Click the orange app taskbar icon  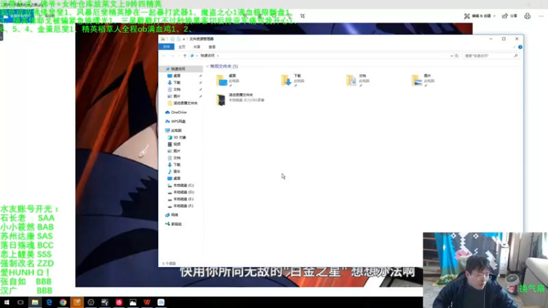click(x=77, y=303)
